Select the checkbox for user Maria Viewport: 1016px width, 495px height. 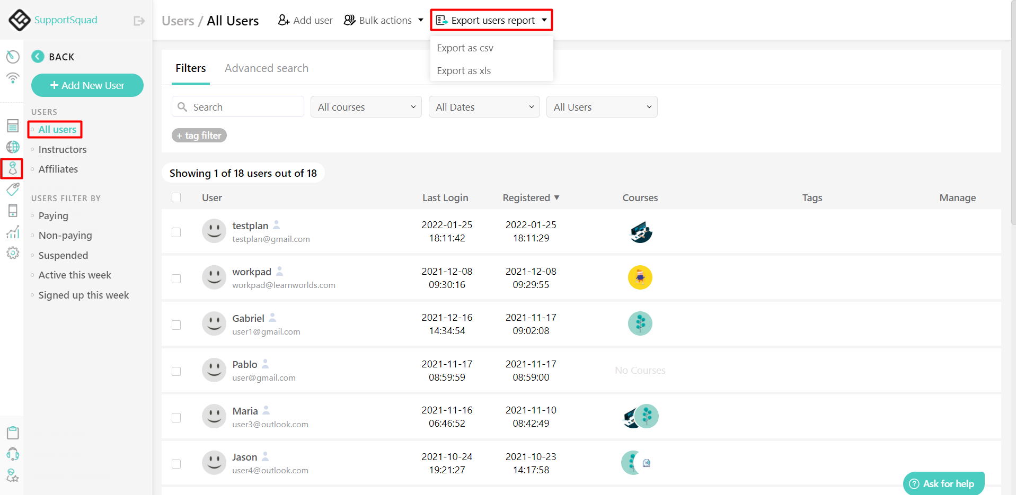click(x=176, y=417)
